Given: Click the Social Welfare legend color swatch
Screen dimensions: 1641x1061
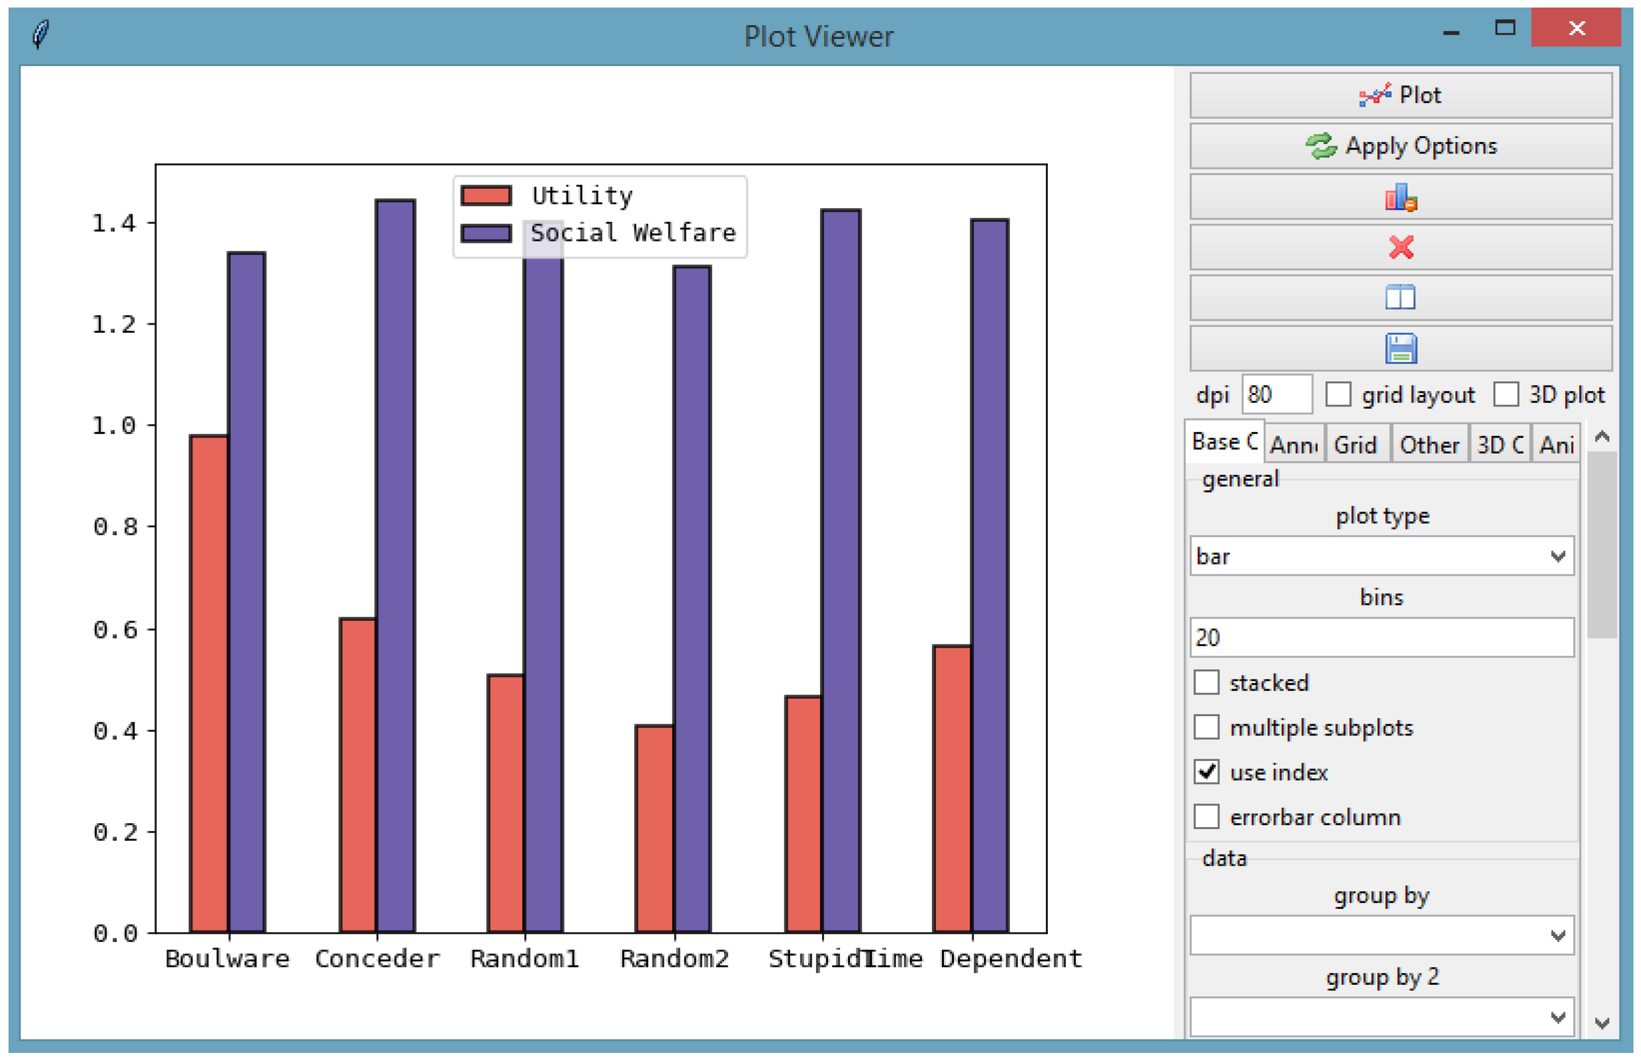Looking at the screenshot, I should 486,233.
